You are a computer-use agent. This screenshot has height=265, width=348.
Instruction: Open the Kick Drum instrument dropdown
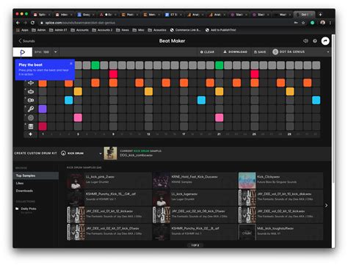100,153
